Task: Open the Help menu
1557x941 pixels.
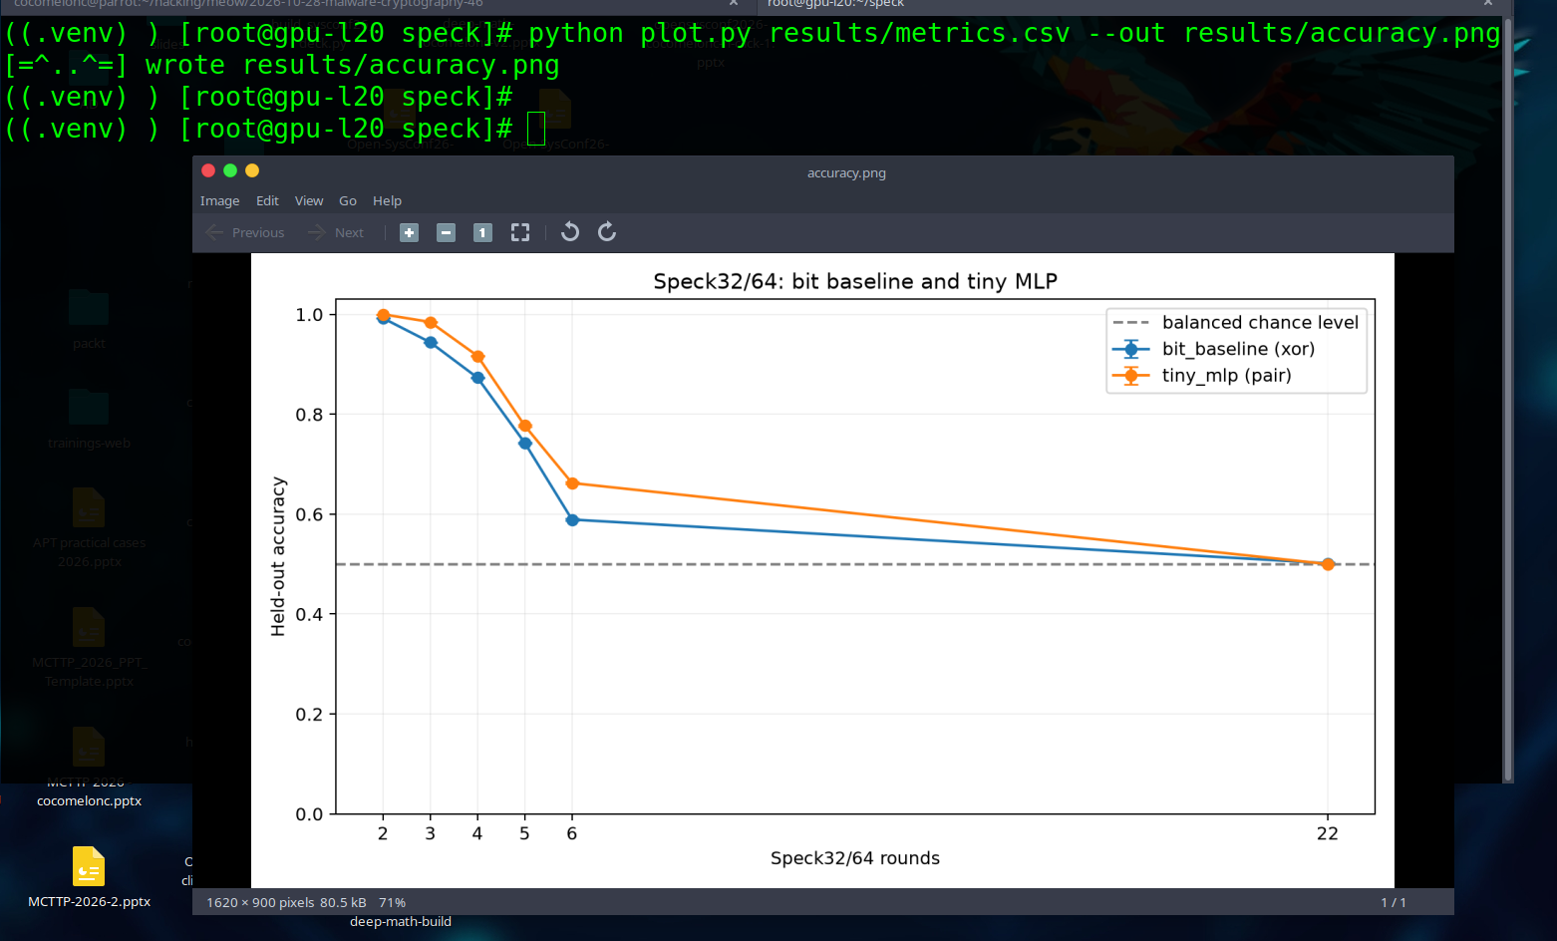Action: coord(387,200)
